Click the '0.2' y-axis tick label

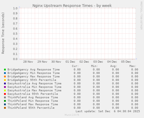(15, 49)
